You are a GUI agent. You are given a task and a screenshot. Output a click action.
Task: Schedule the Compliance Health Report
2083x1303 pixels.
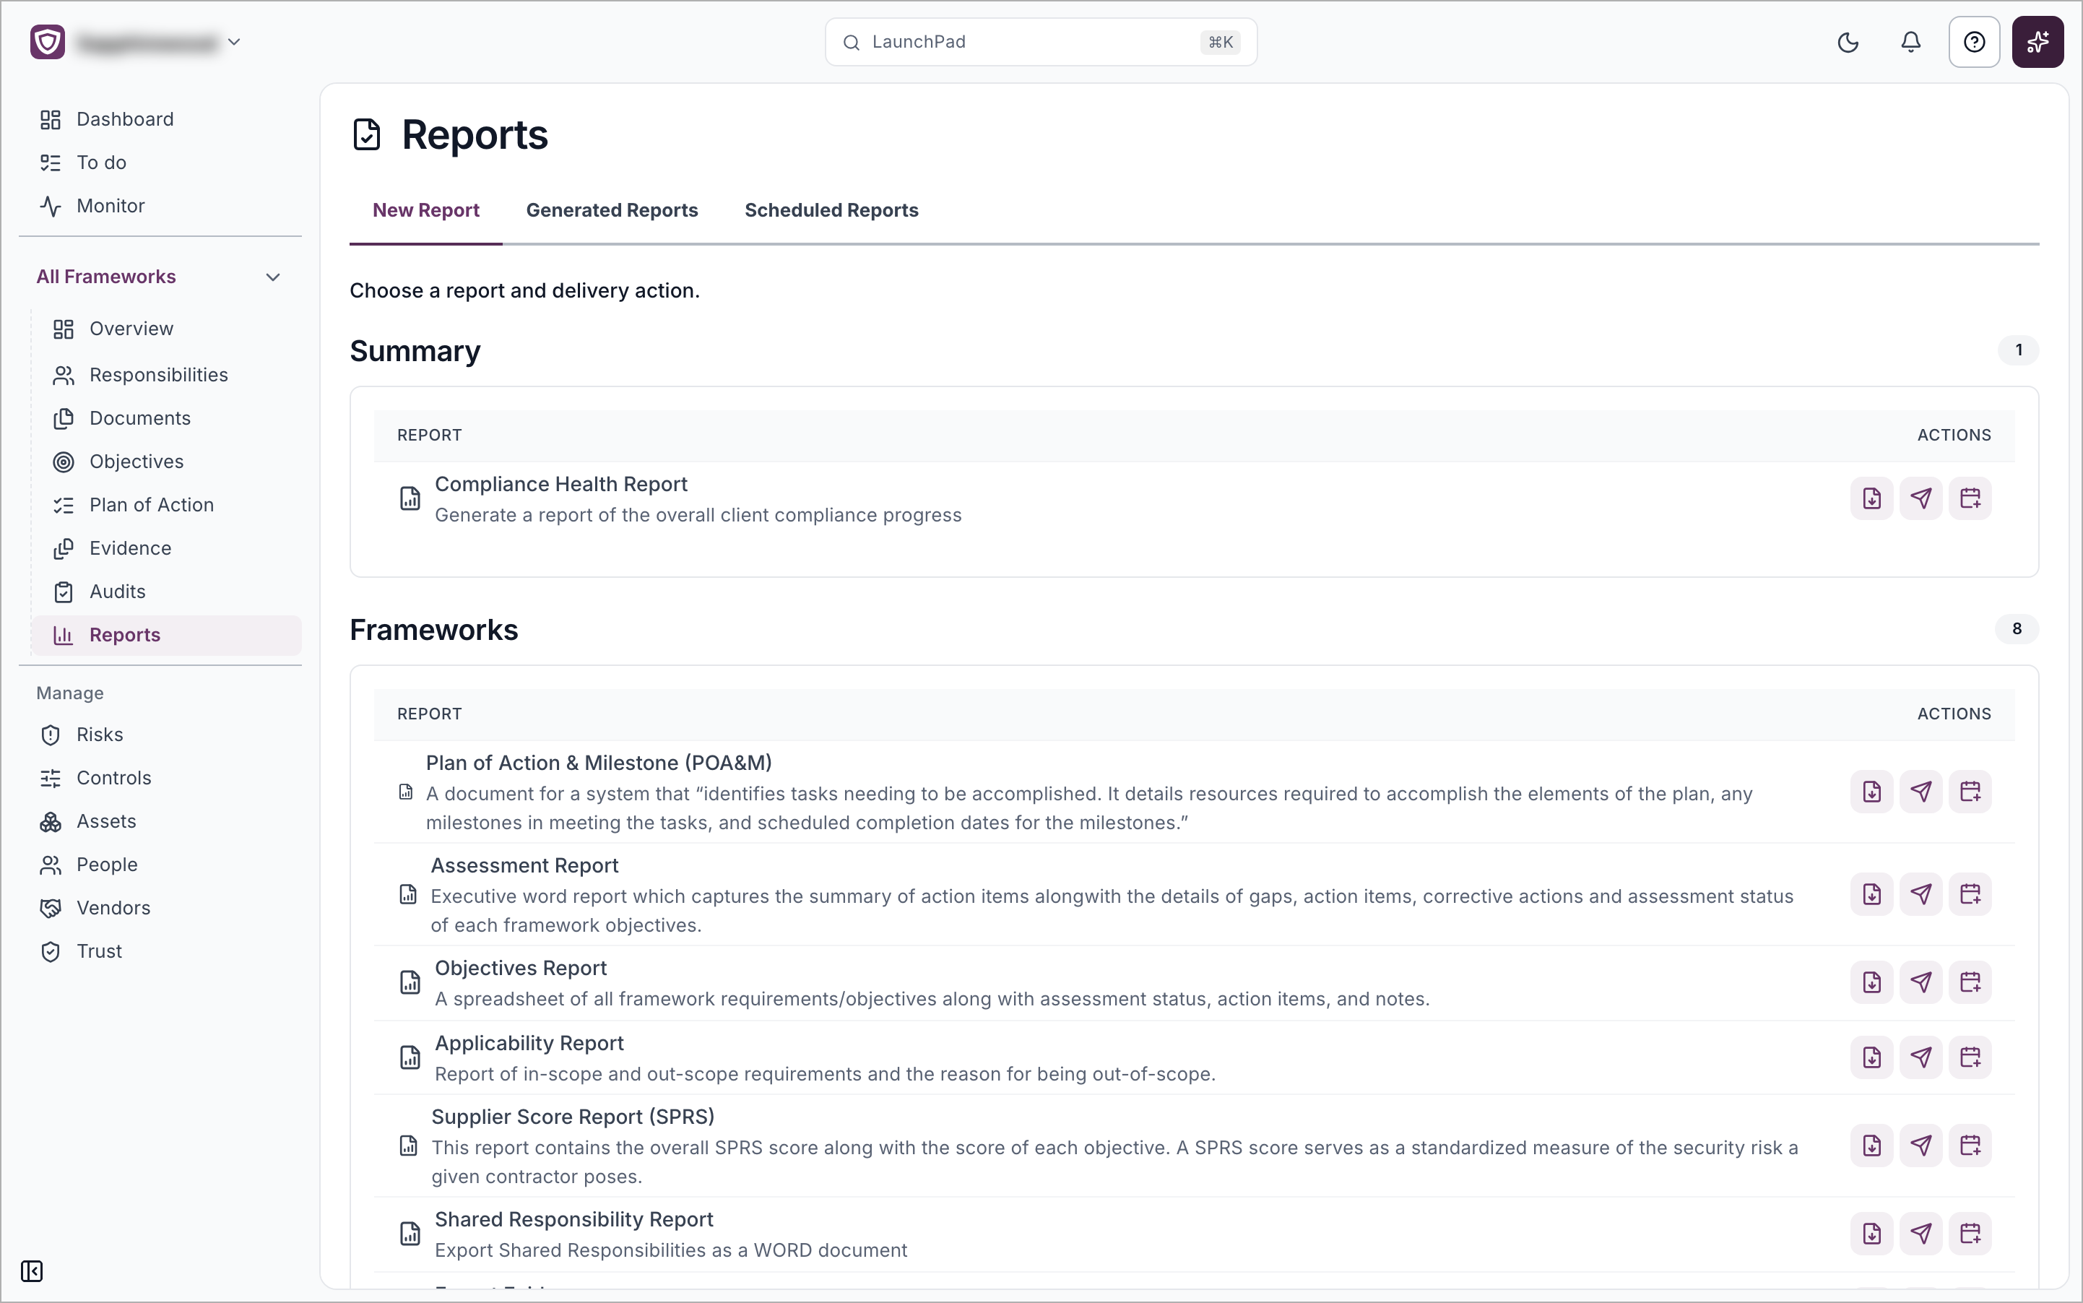coord(1970,498)
